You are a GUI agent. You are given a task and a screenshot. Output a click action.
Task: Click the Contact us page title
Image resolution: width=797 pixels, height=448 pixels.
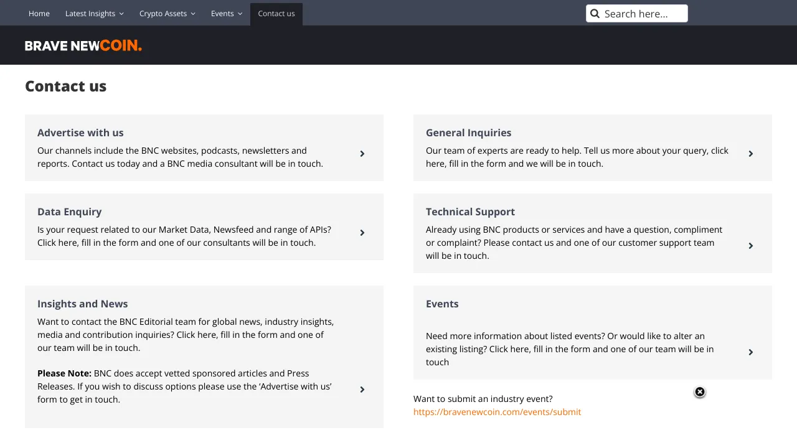tap(65, 86)
